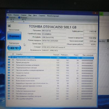This screenshot has height=109, width=109.
Task: Click the Атрибут column header
Action: coord(19,54)
